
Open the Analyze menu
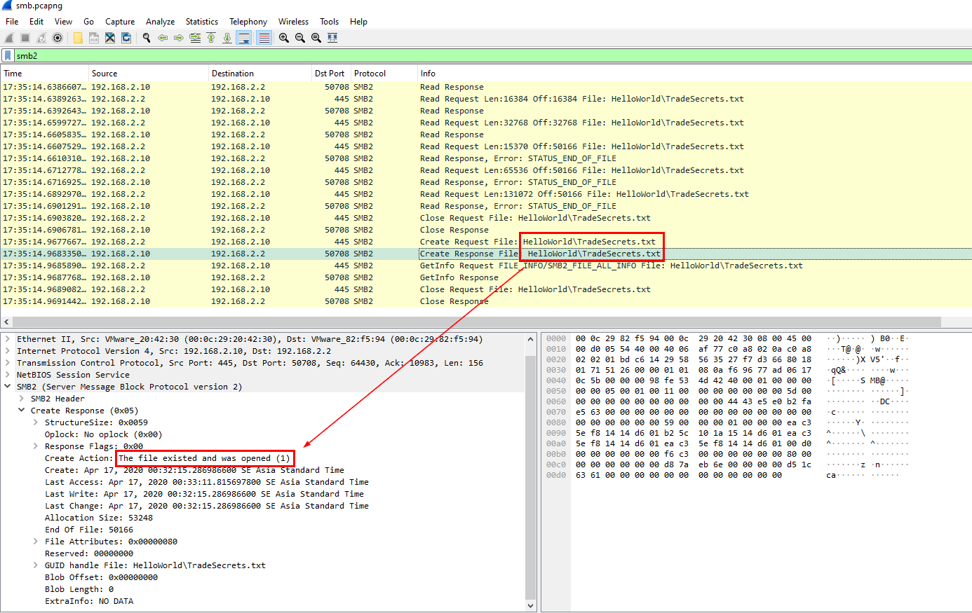click(x=160, y=22)
